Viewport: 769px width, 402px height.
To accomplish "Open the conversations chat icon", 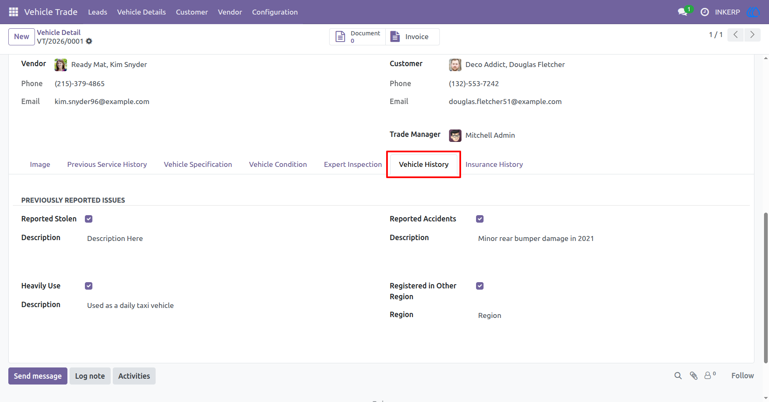I will 682,12.
